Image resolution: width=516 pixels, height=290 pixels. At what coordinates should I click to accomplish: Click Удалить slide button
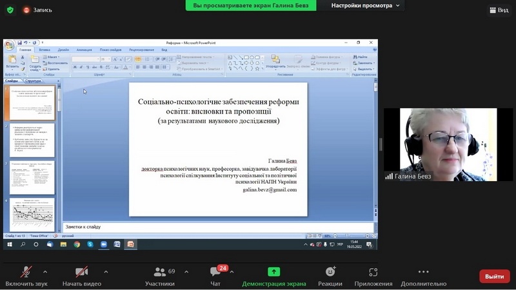52,69
